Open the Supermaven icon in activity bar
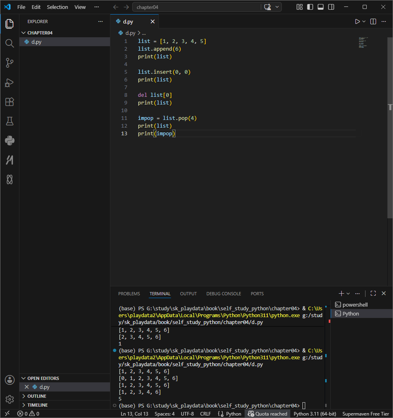This screenshot has width=393, height=418. click(x=10, y=160)
